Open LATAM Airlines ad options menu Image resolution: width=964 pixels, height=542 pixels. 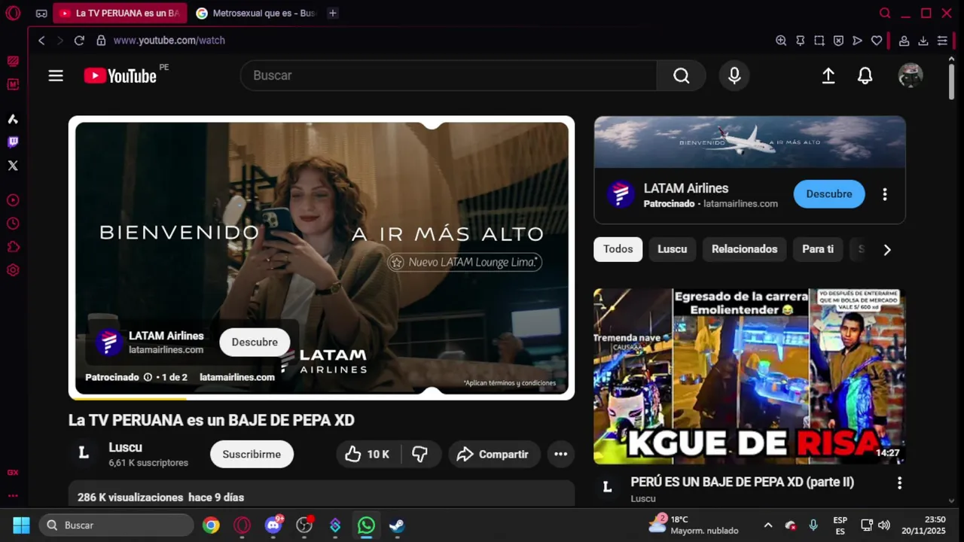click(885, 194)
